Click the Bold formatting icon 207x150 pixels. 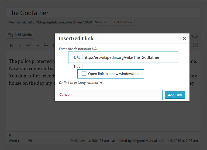click(x=11, y=46)
